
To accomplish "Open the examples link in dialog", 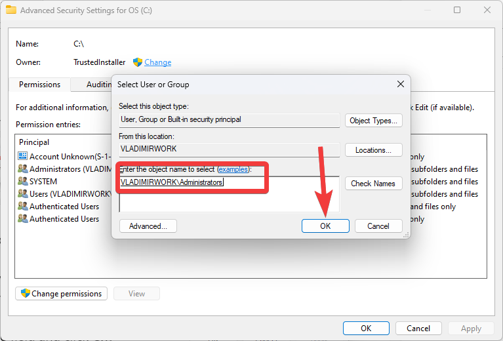I will pyautogui.click(x=233, y=169).
